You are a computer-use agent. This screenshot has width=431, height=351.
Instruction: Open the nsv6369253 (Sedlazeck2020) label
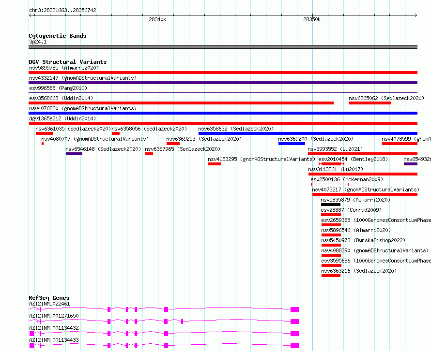(204, 139)
